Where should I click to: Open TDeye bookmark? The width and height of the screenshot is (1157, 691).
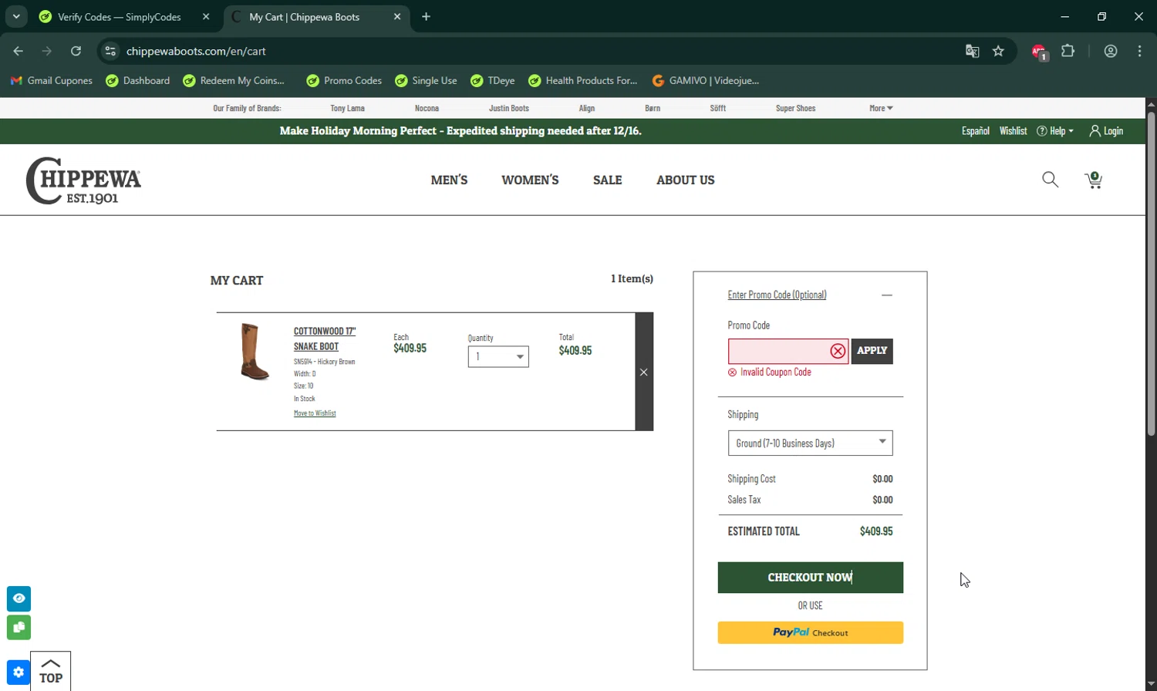click(492, 80)
